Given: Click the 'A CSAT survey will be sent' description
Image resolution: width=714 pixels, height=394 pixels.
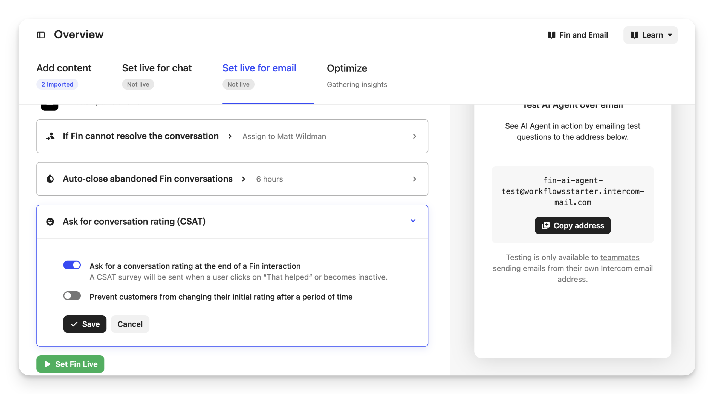Looking at the screenshot, I should (x=238, y=277).
